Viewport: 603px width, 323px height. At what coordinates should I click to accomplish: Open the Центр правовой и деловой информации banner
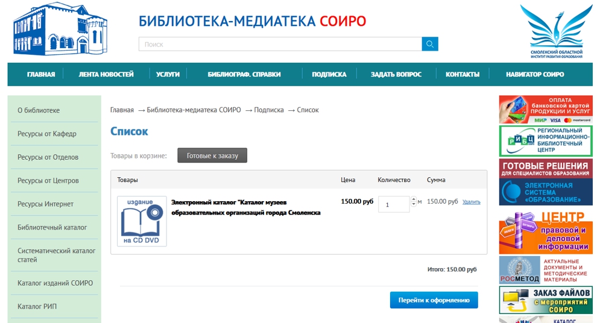coord(546,232)
